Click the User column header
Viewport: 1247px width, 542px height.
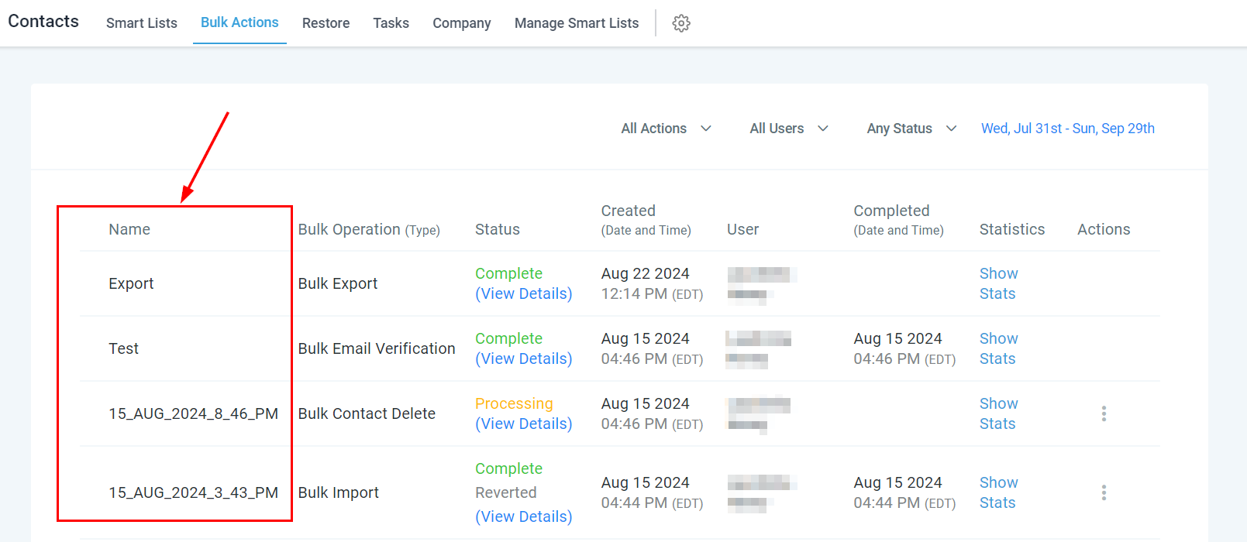[742, 229]
